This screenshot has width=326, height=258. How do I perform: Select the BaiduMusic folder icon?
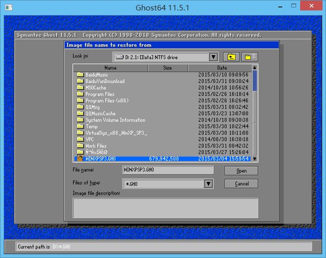click(x=80, y=75)
